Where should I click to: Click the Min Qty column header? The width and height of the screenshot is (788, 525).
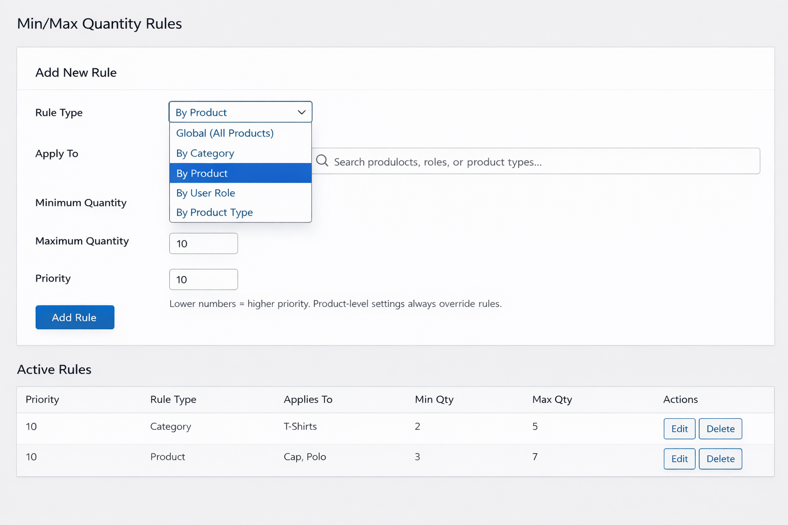(434, 399)
